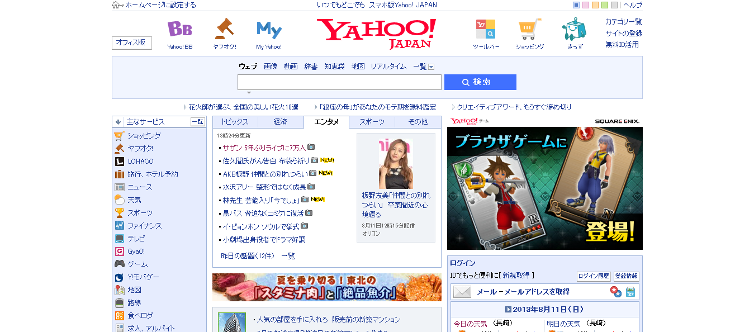Open the 新規取得 link
Screen dimensions: 754x332
click(x=516, y=276)
